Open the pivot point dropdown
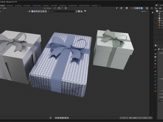Screen dimensions: 163x122 click(55, 8)
